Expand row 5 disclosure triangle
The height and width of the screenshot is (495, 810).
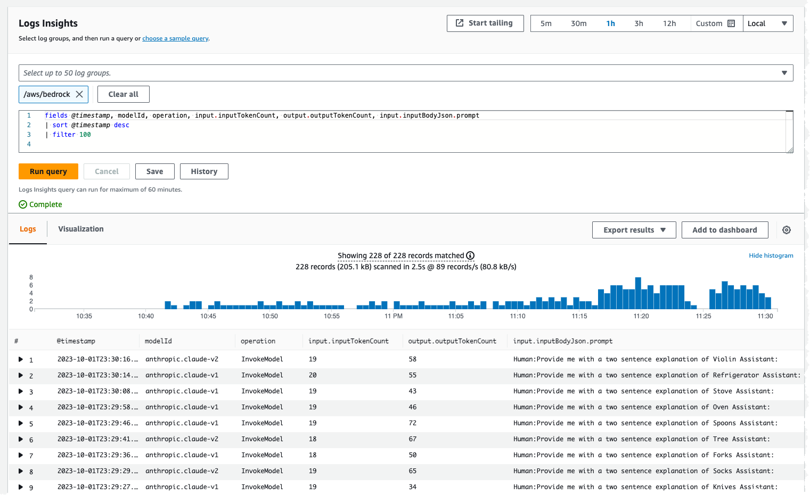(x=20, y=423)
